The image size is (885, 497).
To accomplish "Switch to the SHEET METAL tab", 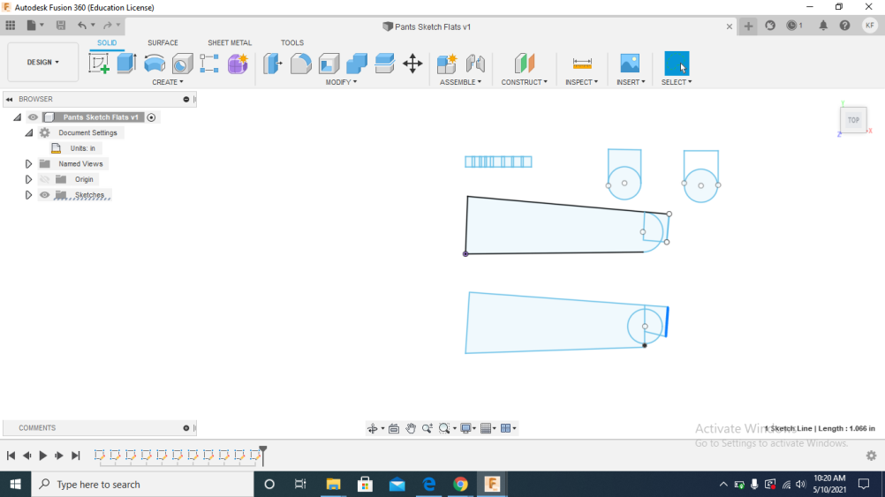I will pyautogui.click(x=230, y=42).
